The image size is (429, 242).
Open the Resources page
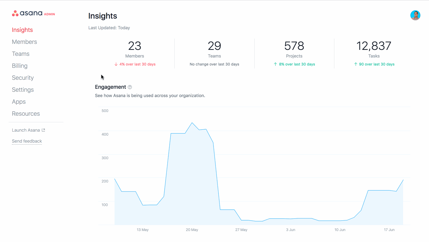click(26, 113)
